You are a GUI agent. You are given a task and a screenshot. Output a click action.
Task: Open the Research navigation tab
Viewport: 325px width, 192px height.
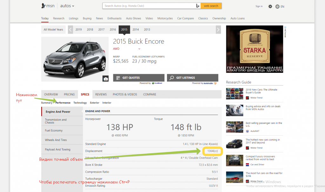point(59,18)
